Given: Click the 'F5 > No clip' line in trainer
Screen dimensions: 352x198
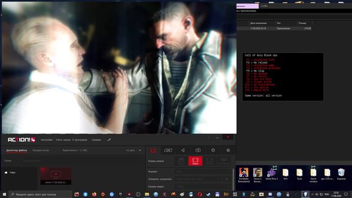Looking at the screenshot, I should click(x=255, y=71).
